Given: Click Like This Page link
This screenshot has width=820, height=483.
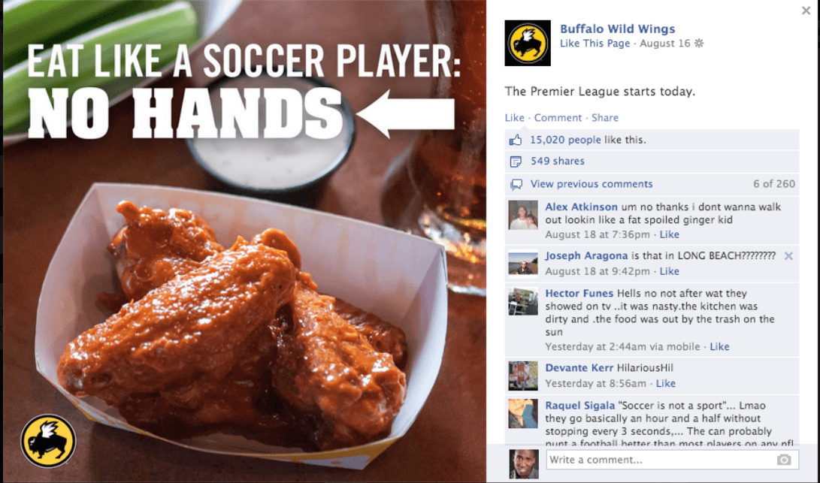Looking at the screenshot, I should click(595, 44).
